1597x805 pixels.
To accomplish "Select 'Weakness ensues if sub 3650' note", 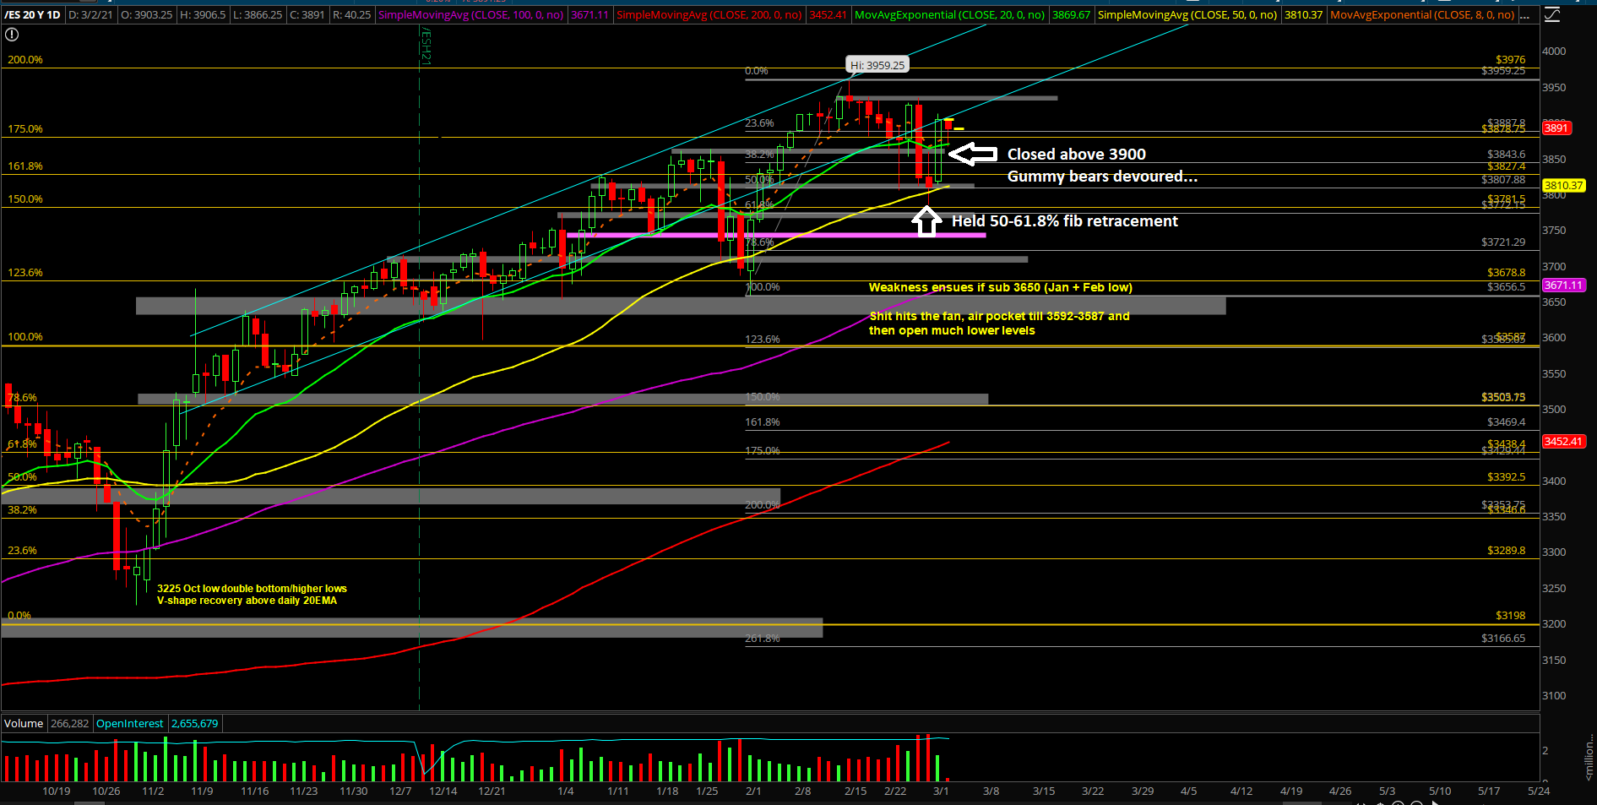I will [x=1000, y=288].
